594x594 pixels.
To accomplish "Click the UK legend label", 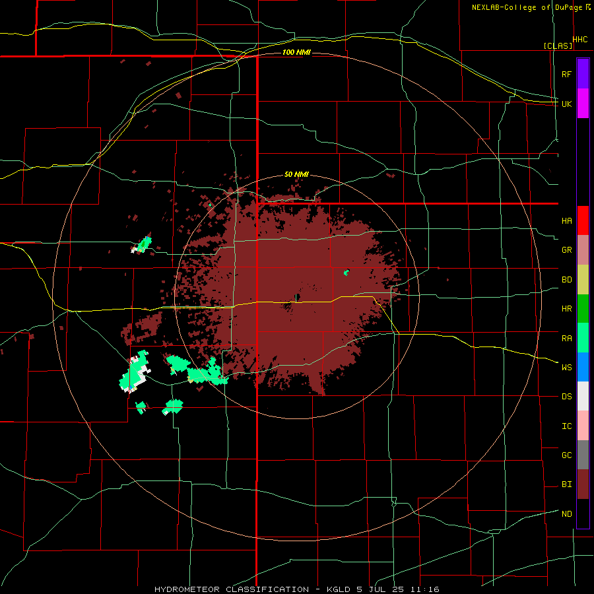I will [567, 104].
